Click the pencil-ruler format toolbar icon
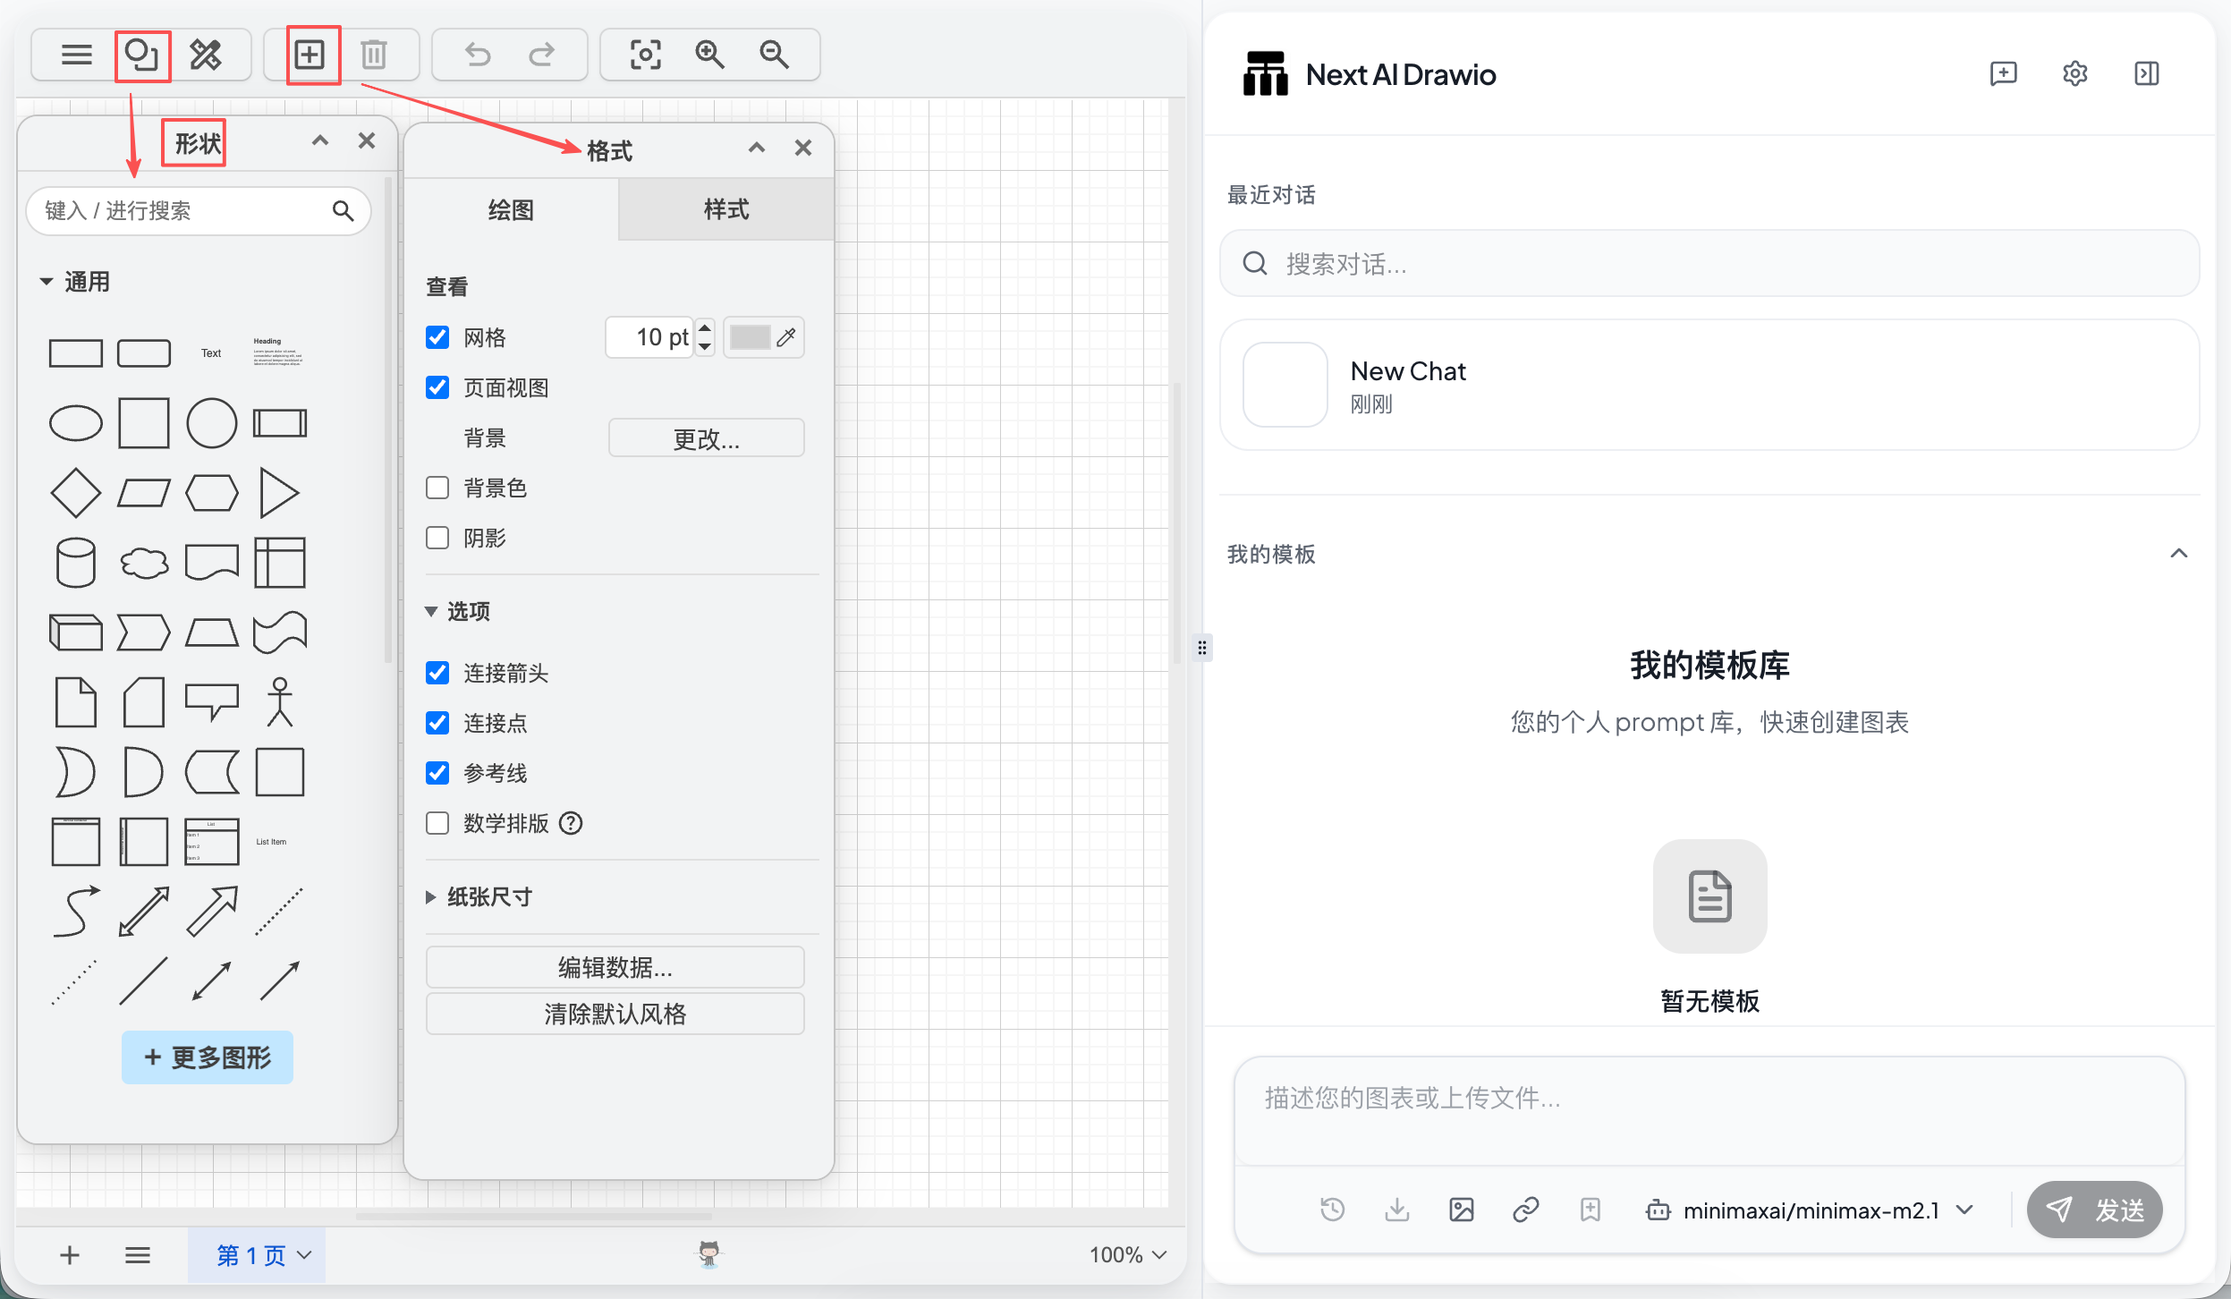The height and width of the screenshot is (1299, 2231). coord(206,55)
